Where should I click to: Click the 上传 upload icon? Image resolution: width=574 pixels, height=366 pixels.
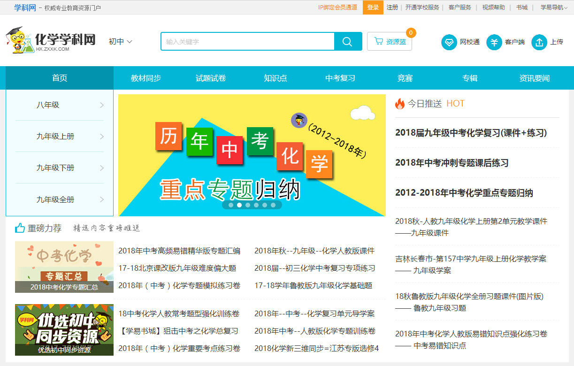(539, 42)
